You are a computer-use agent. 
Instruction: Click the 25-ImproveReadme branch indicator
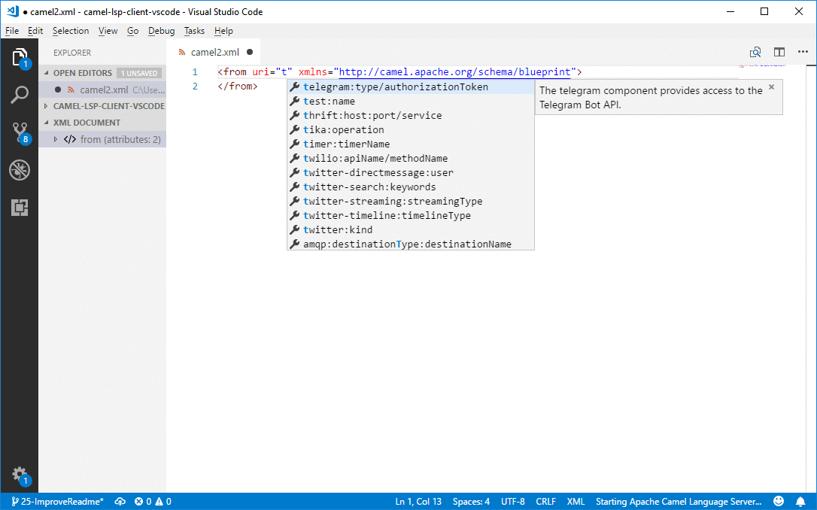pyautogui.click(x=57, y=501)
